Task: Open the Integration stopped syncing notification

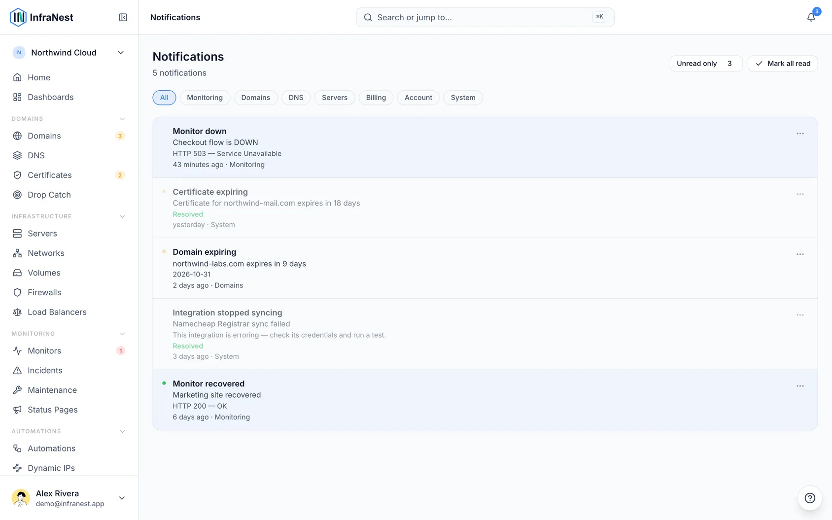Action: click(485, 334)
